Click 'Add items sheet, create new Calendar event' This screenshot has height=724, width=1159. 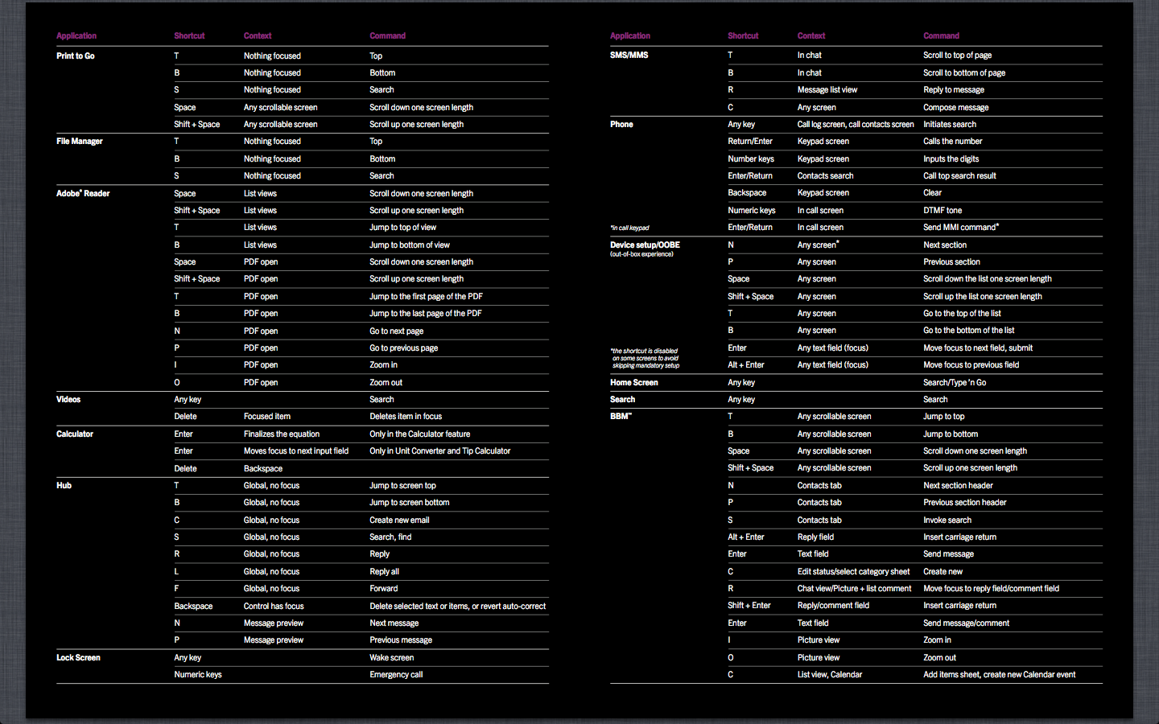point(999,675)
